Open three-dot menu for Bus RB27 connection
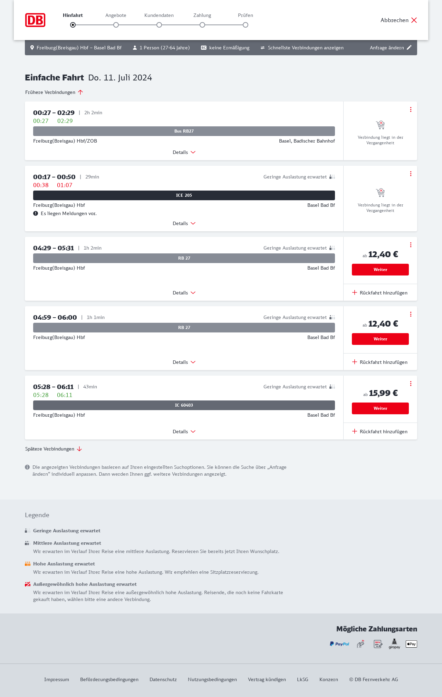Viewport: 442px width, 697px height. point(411,109)
